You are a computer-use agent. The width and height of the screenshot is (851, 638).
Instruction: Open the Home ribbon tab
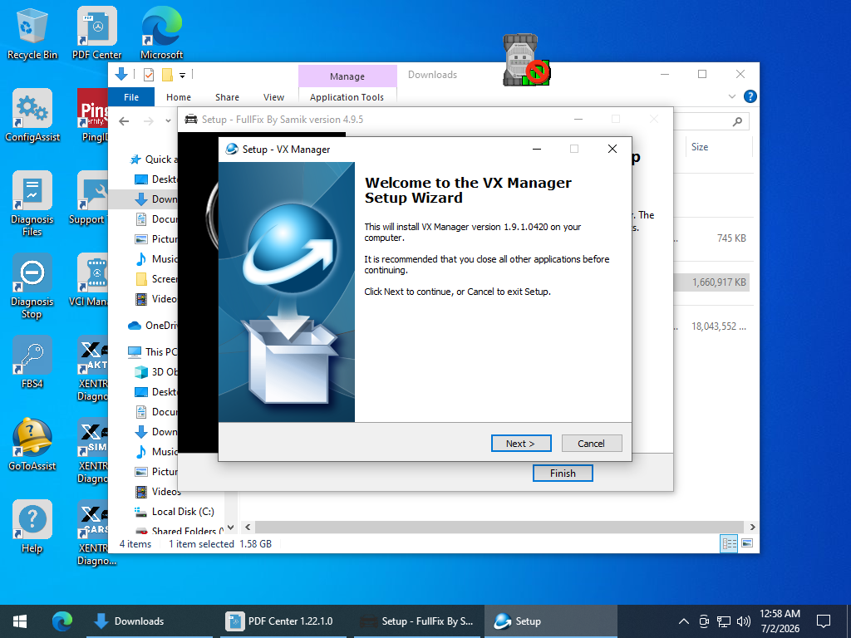[x=179, y=97]
